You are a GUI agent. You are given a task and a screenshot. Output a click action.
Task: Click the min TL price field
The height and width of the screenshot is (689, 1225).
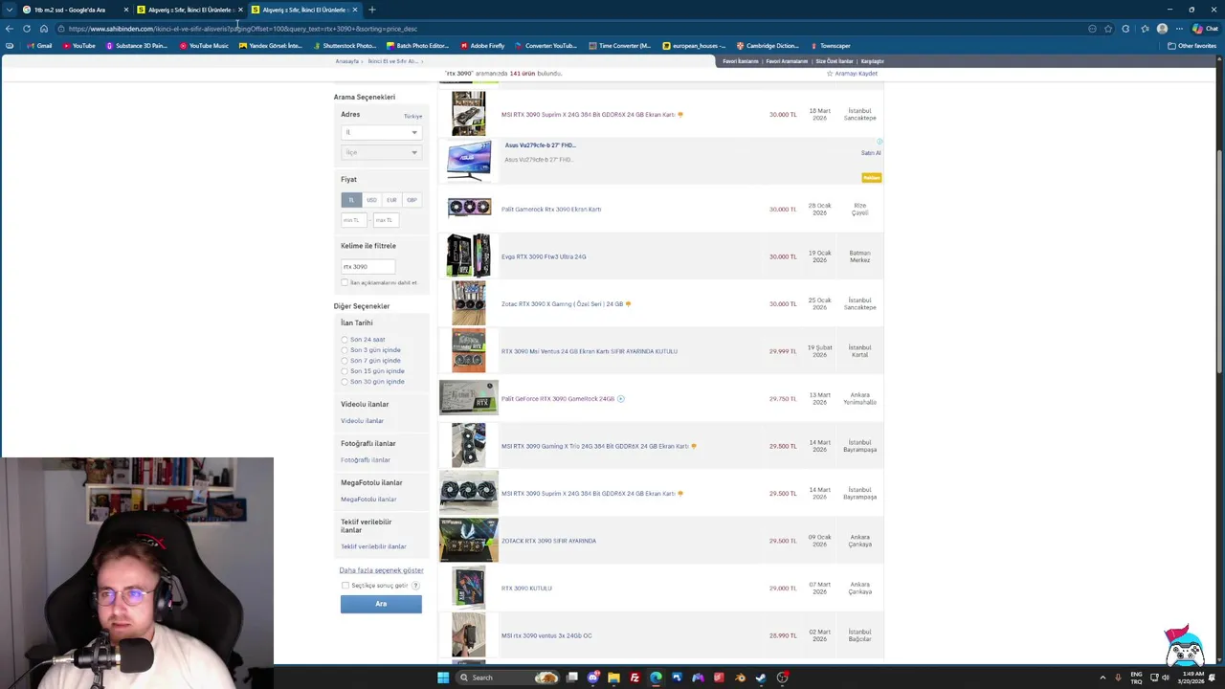(353, 220)
